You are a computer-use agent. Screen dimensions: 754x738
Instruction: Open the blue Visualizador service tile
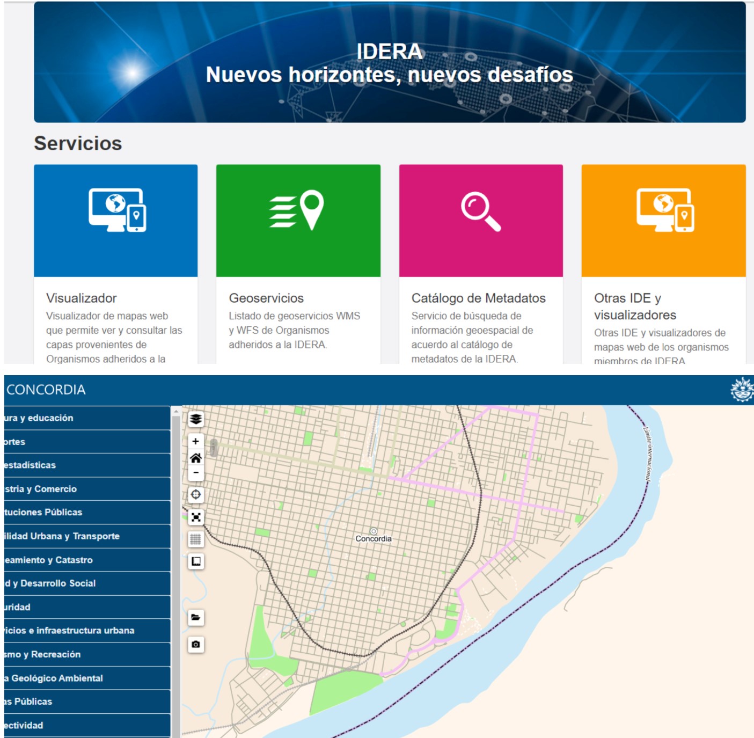pyautogui.click(x=115, y=221)
